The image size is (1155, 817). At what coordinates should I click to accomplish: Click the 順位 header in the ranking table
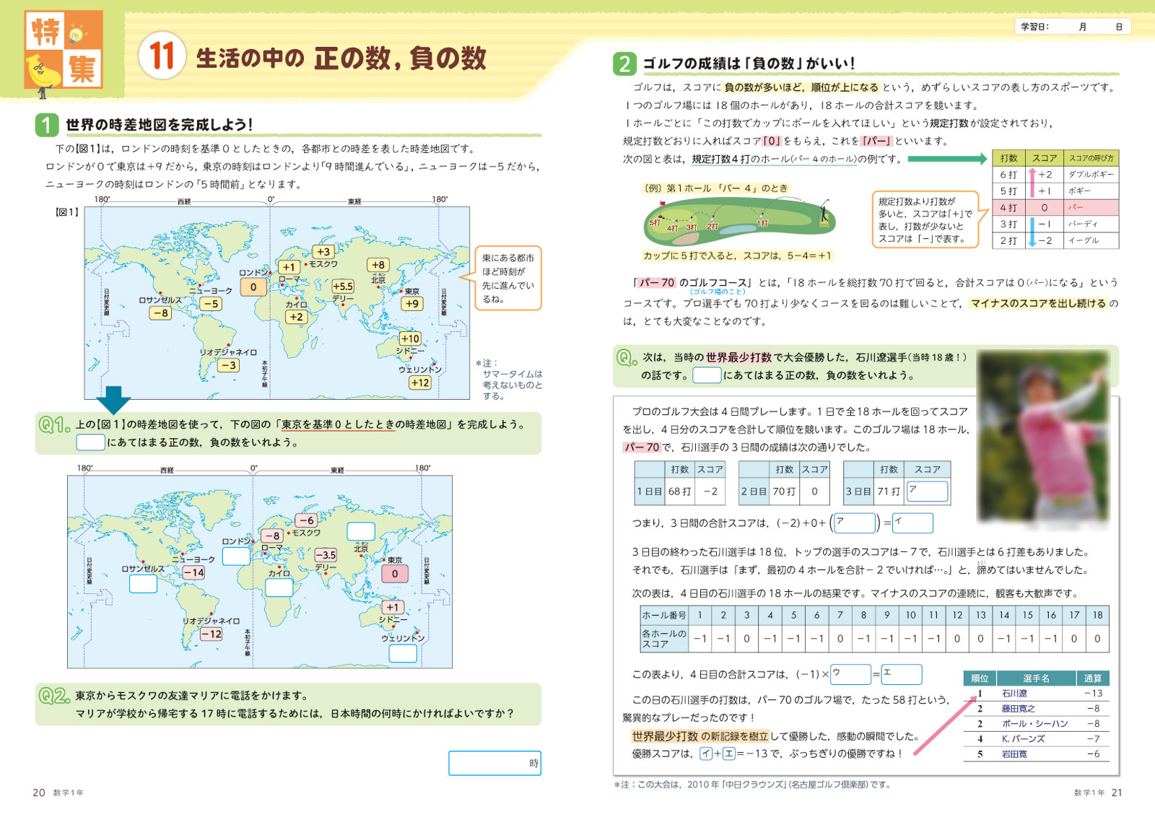click(980, 678)
